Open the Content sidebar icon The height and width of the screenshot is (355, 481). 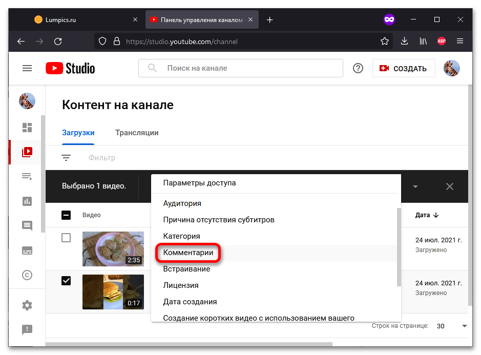point(27,152)
